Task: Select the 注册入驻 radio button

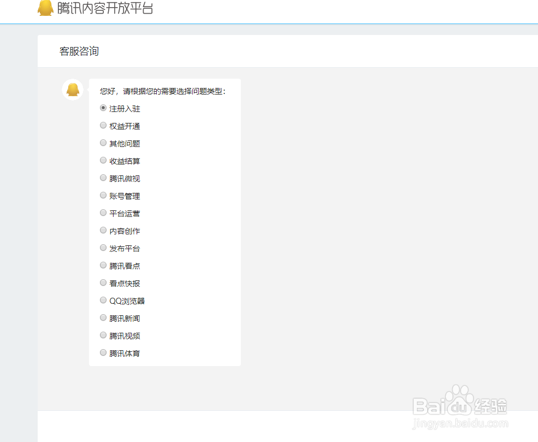Action: (103, 108)
